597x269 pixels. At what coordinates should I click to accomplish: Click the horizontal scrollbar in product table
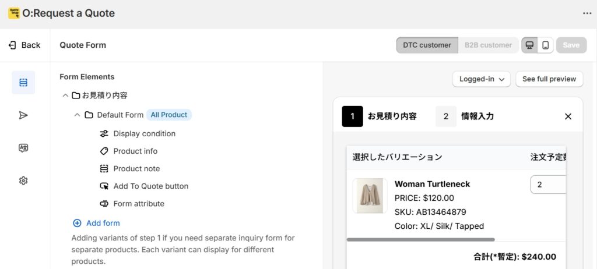click(x=421, y=240)
